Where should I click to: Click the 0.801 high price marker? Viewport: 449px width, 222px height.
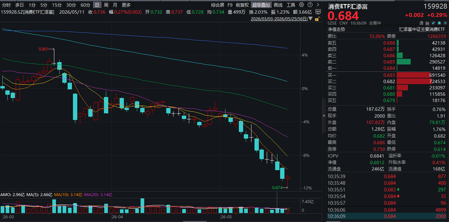[43, 49]
